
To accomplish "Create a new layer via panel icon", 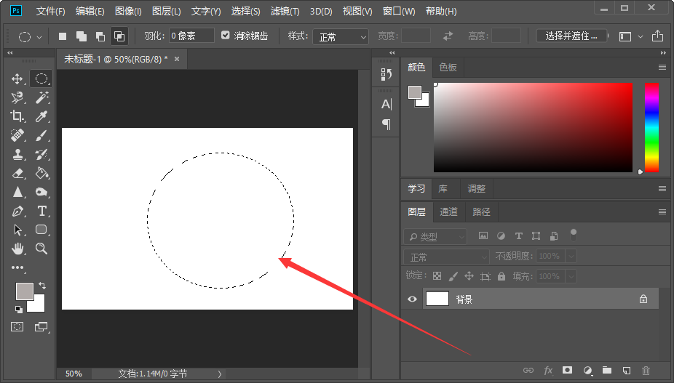I will point(626,371).
